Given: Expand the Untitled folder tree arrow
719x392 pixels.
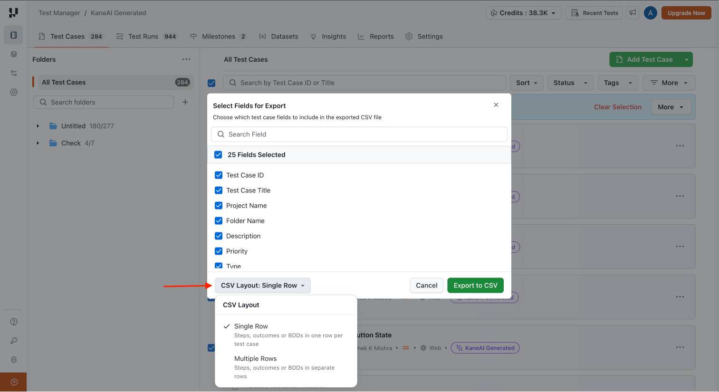Looking at the screenshot, I should point(38,126).
